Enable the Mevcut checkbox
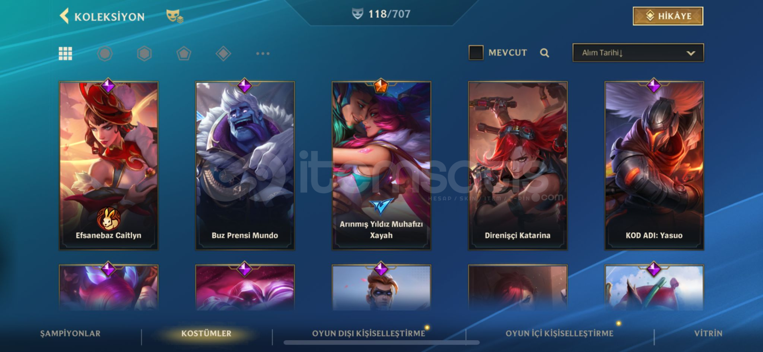 [x=476, y=52]
